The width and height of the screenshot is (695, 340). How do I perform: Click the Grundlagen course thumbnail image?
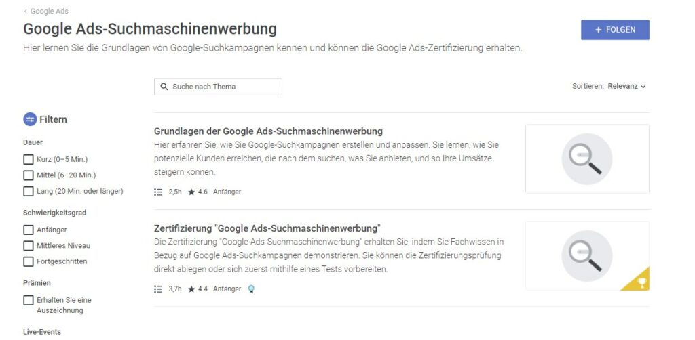pos(587,158)
